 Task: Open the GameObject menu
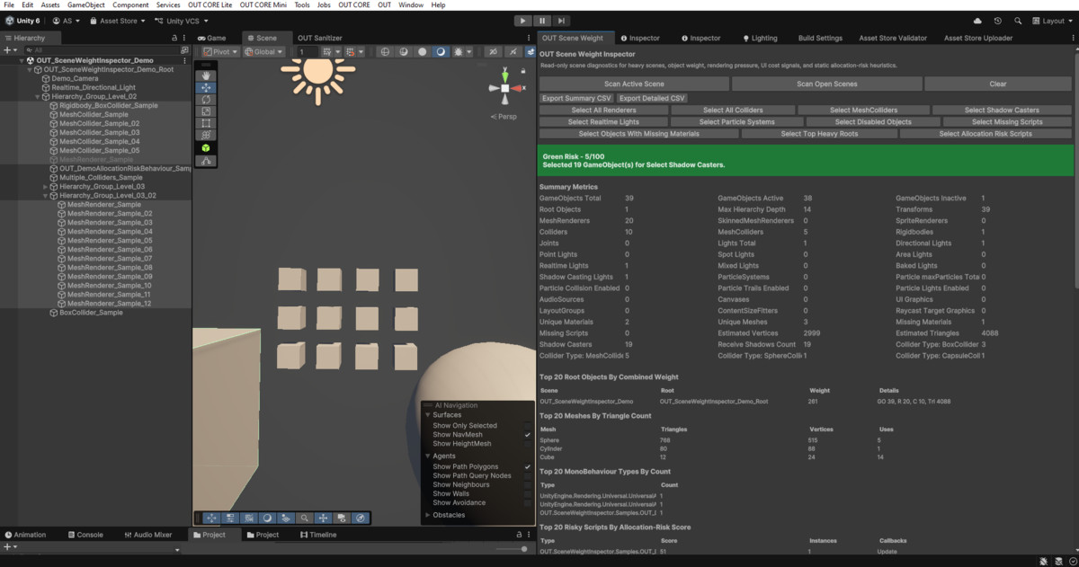click(86, 5)
